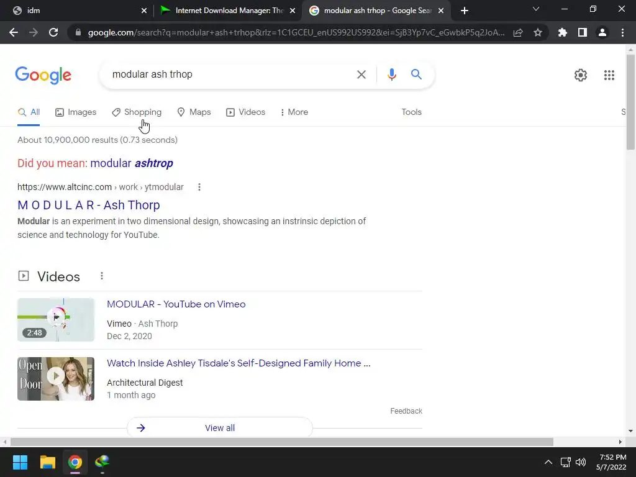The width and height of the screenshot is (636, 477).
Task: Reload the current page
Action: 53,32
